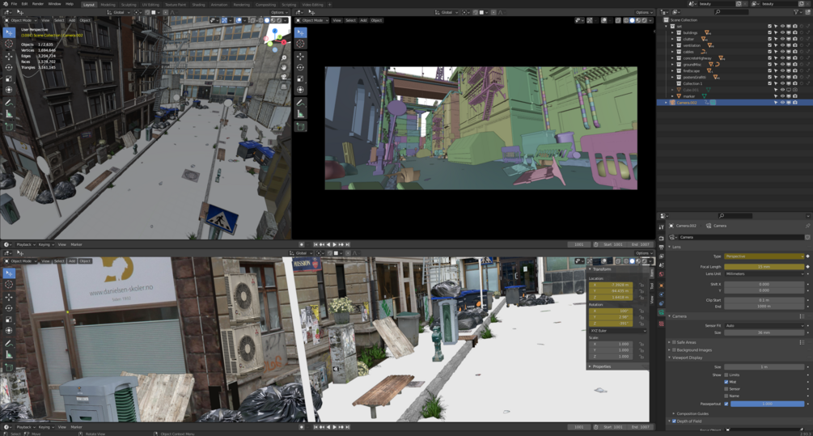
Task: Click Marker in the lower timeline header
Action: (x=76, y=427)
